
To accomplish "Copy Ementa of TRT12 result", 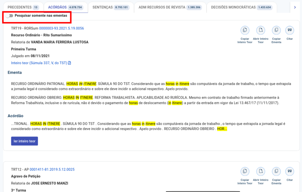I will point(276,171).
